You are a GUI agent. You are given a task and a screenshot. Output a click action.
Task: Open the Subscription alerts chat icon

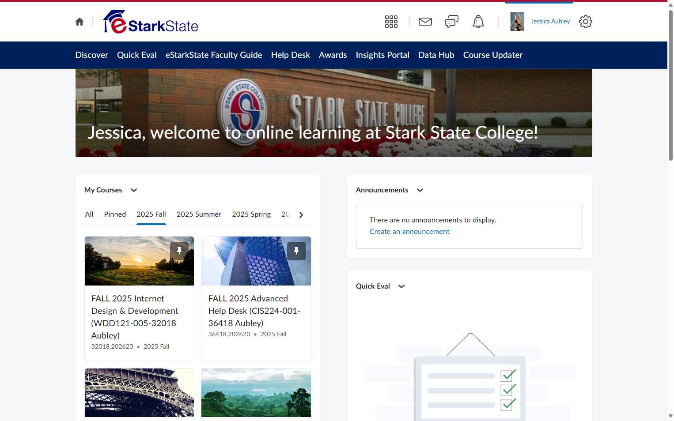452,22
